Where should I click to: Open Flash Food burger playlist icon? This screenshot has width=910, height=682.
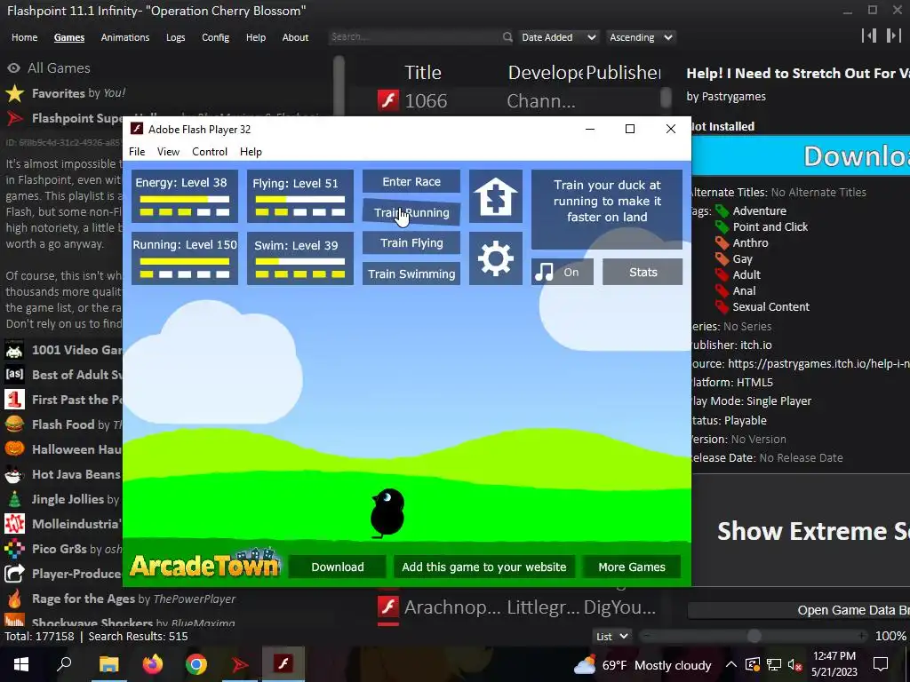[x=14, y=424]
